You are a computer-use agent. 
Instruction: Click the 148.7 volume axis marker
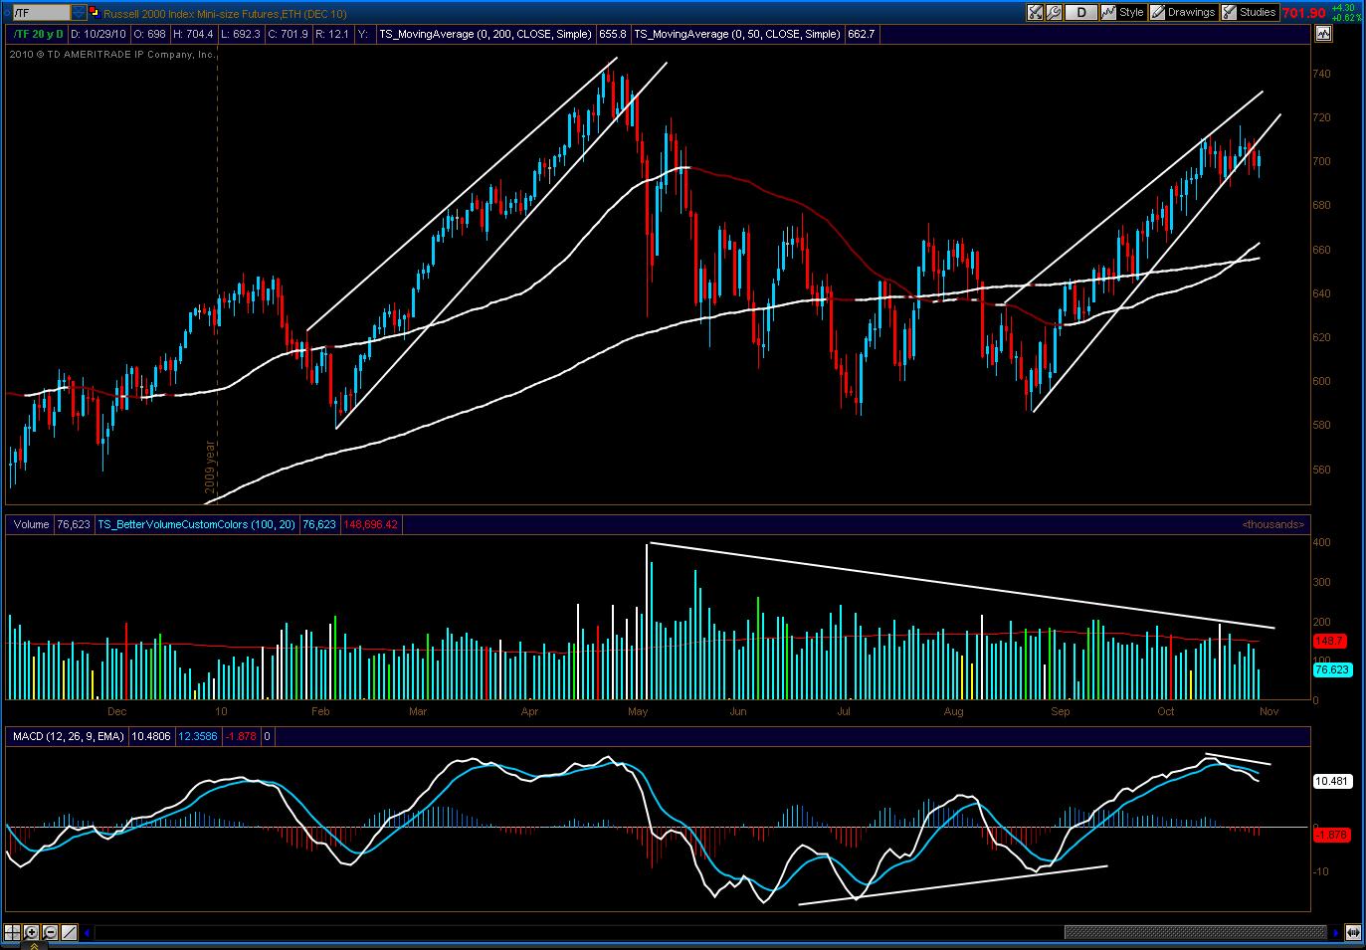pyautogui.click(x=1330, y=641)
